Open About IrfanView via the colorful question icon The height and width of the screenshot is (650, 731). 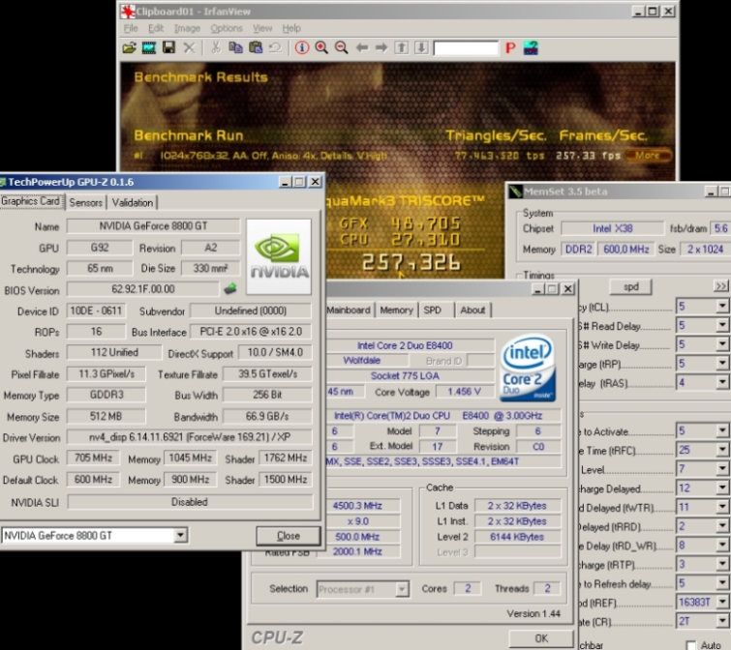click(531, 47)
